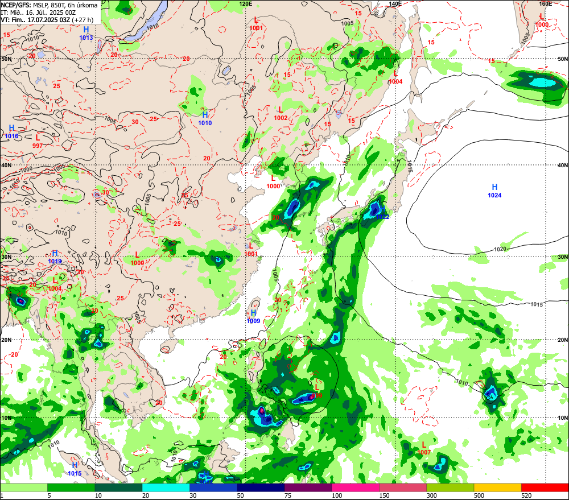Click the L 1000 label near North Korea
The width and height of the screenshot is (569, 500).
point(273,182)
